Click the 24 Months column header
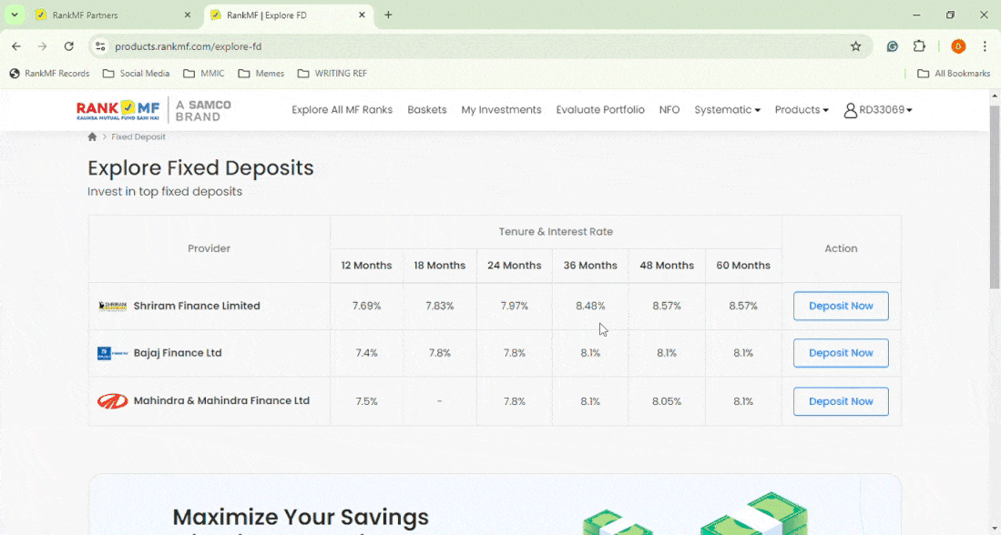Screen dimensions: 1001x535 (x=514, y=266)
